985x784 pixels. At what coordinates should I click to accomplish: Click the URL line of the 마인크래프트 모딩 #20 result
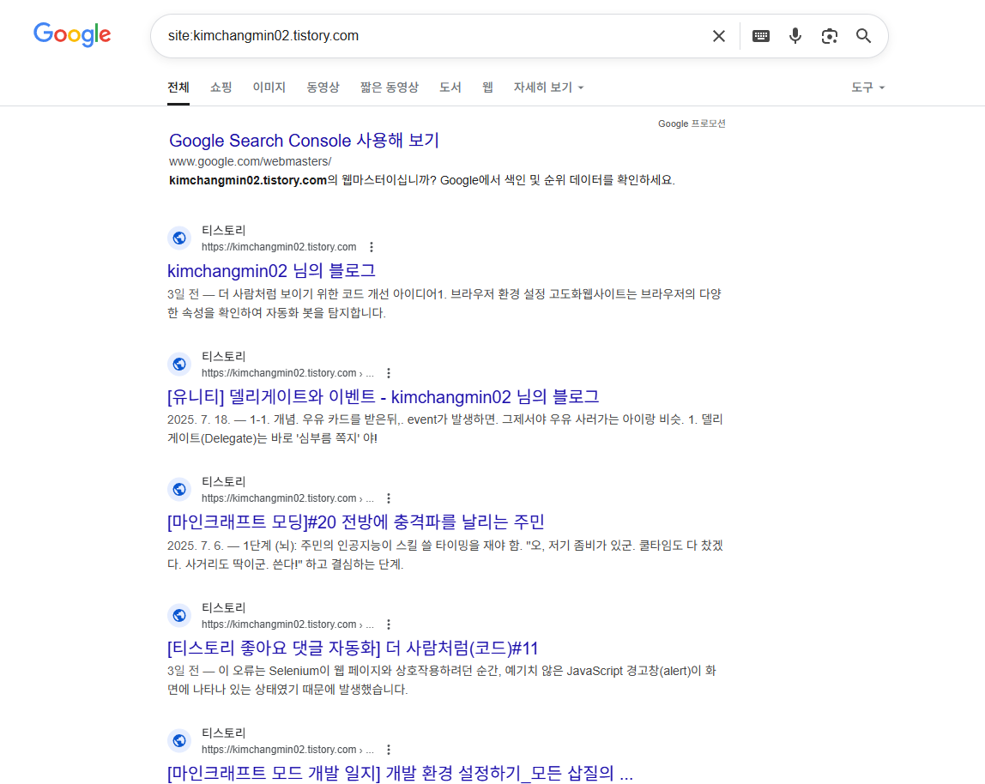[x=287, y=498]
